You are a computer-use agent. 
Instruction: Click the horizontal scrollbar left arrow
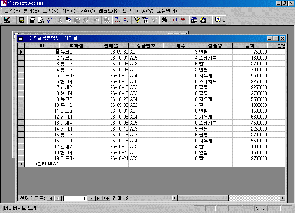pos(174,198)
